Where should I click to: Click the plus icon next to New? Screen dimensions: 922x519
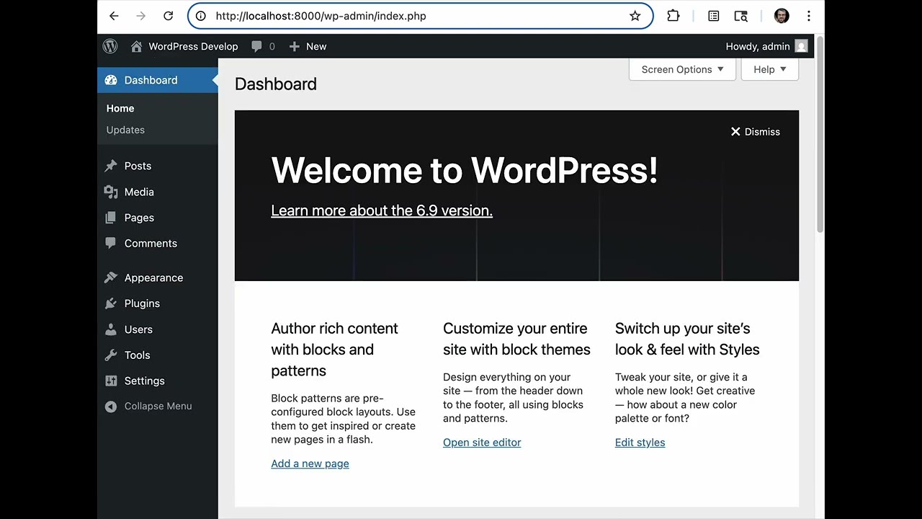tap(294, 46)
